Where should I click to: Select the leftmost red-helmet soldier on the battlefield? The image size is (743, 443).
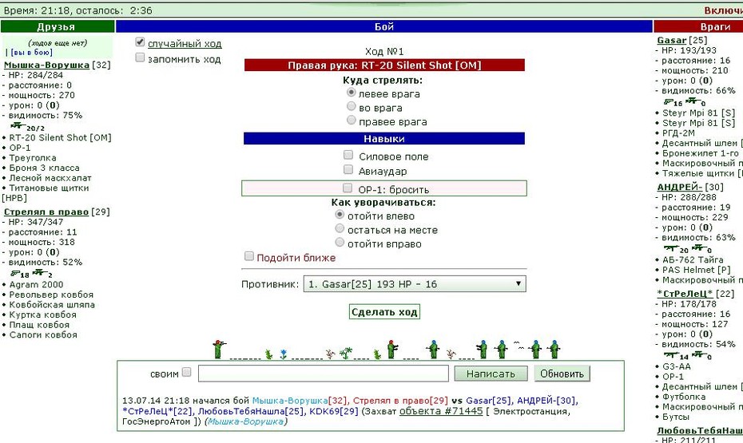[x=218, y=350]
